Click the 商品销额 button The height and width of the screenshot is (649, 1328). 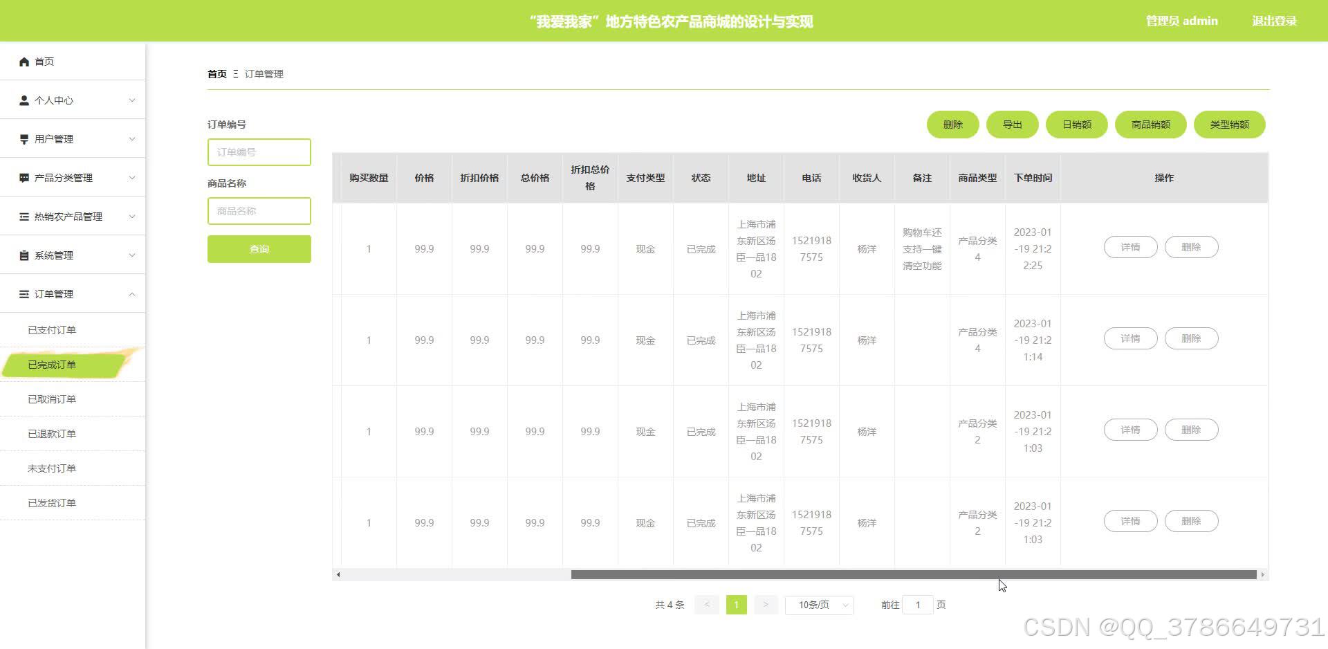point(1151,125)
